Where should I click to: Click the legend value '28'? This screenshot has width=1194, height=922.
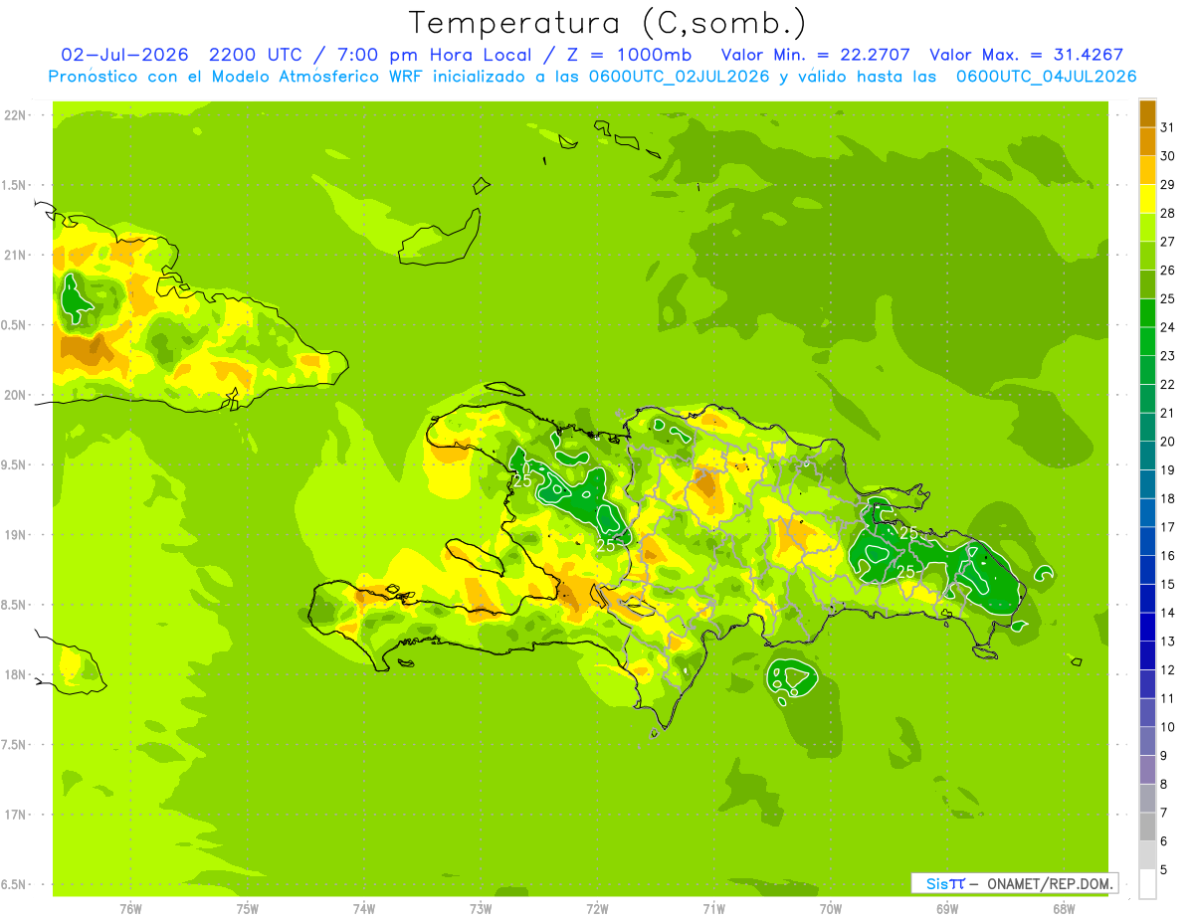[1168, 213]
